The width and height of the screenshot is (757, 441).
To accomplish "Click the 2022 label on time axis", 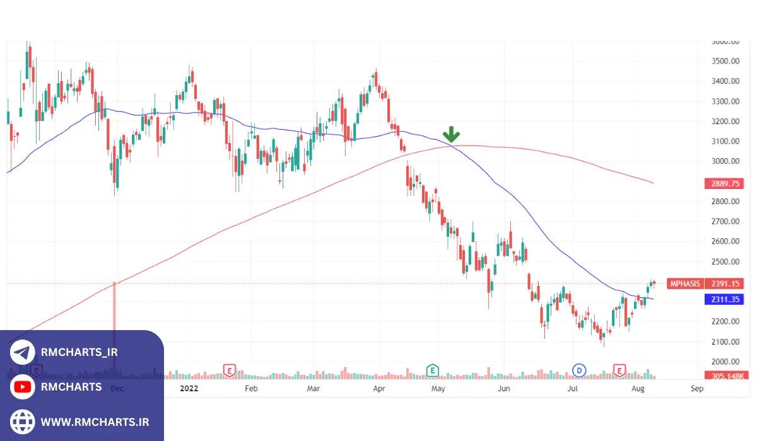I will [x=189, y=389].
